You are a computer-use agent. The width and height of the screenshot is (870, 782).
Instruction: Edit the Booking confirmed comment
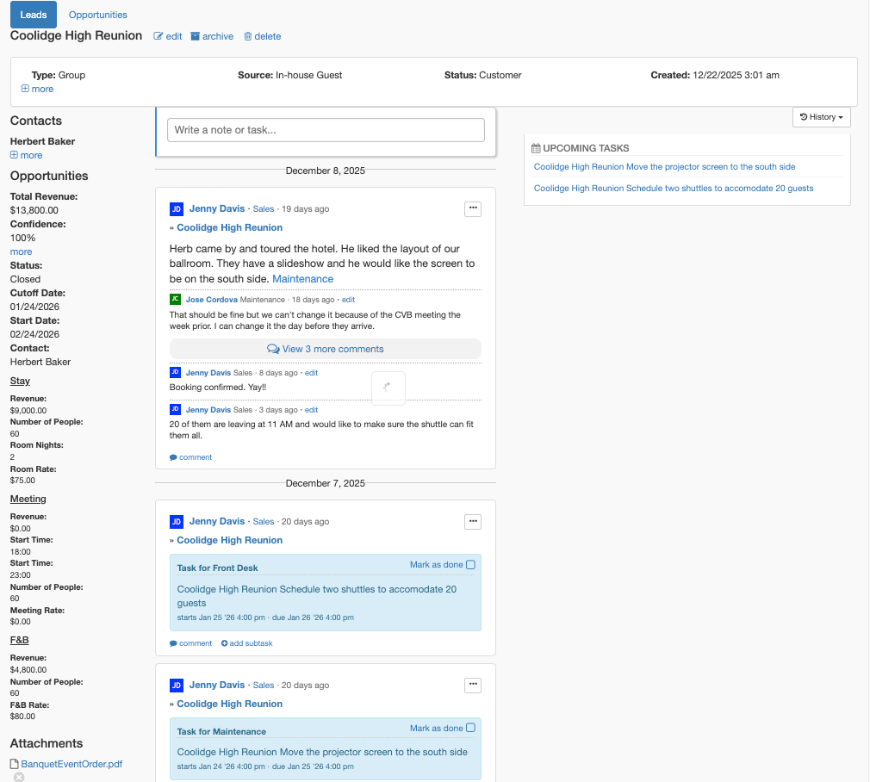tap(311, 373)
